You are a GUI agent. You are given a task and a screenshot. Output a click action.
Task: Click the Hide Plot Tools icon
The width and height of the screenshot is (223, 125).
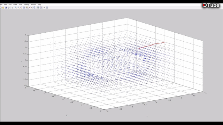click(44, 8)
